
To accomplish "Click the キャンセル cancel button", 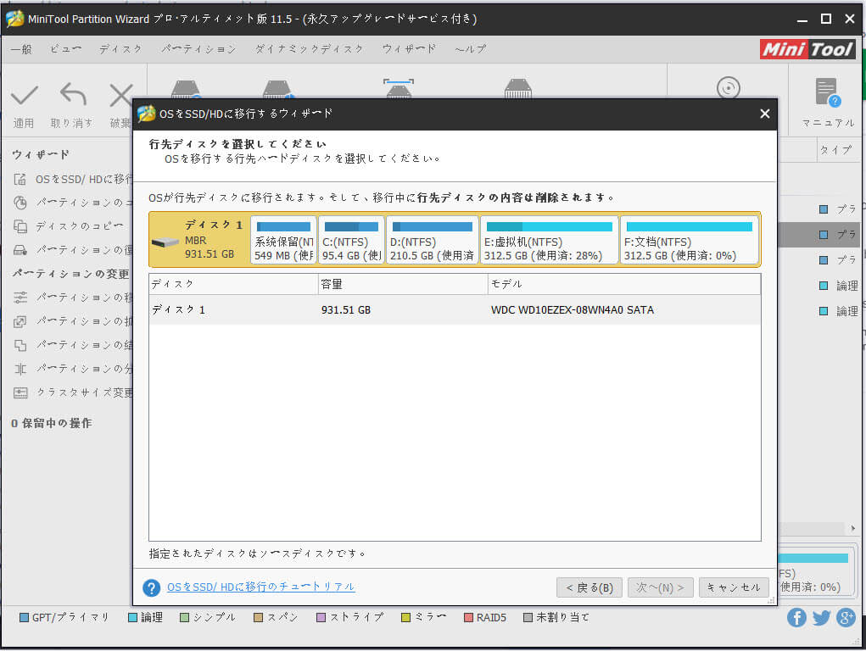I will point(734,587).
